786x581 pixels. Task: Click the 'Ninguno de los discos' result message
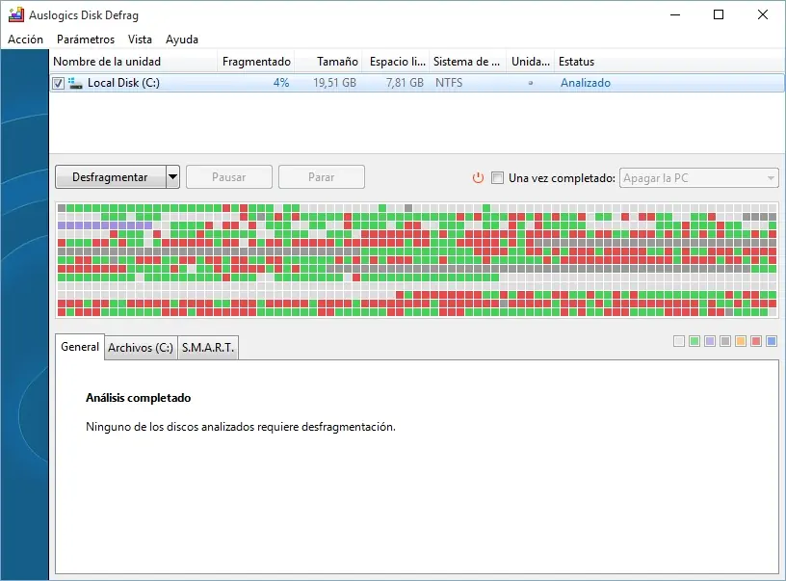(x=241, y=427)
